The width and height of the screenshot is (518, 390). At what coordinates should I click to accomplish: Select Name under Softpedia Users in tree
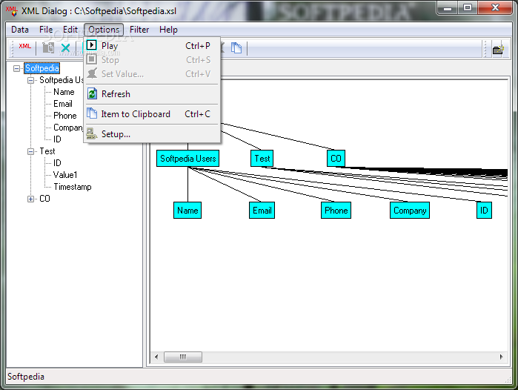(x=64, y=92)
